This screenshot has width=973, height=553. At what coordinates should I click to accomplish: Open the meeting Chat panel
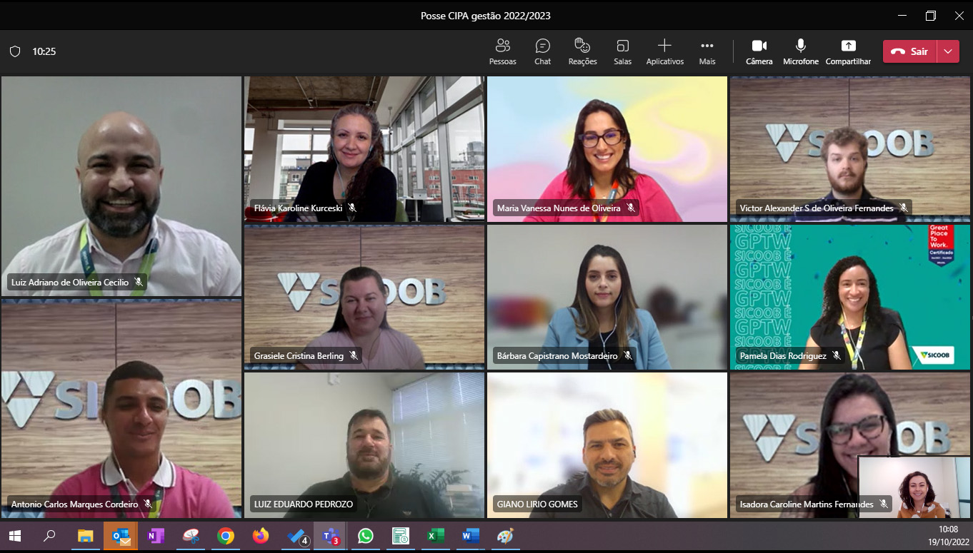(542, 51)
